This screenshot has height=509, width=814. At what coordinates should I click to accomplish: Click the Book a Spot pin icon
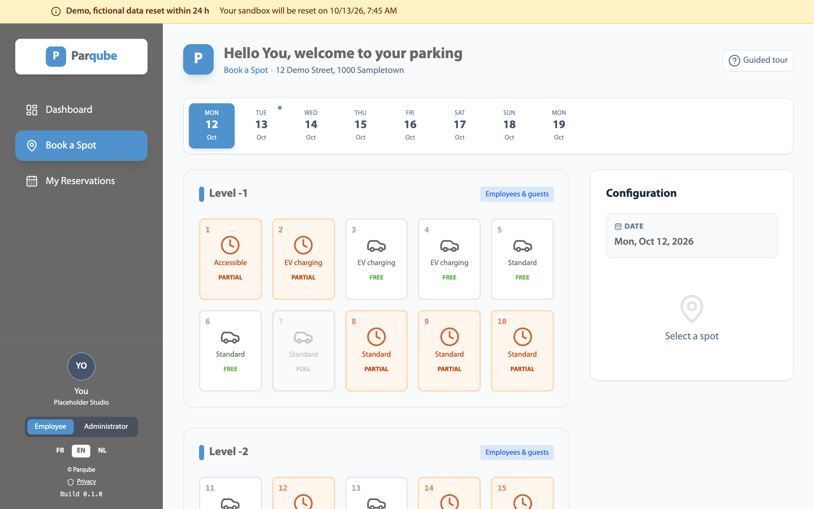(32, 145)
